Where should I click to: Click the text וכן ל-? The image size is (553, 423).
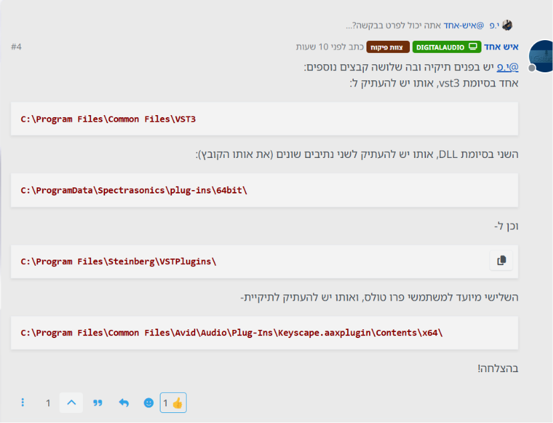point(506,226)
